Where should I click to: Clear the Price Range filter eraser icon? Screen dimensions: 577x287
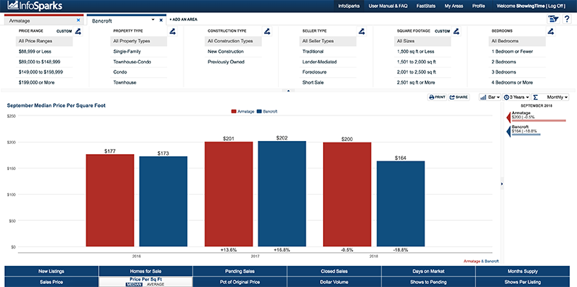coord(78,32)
